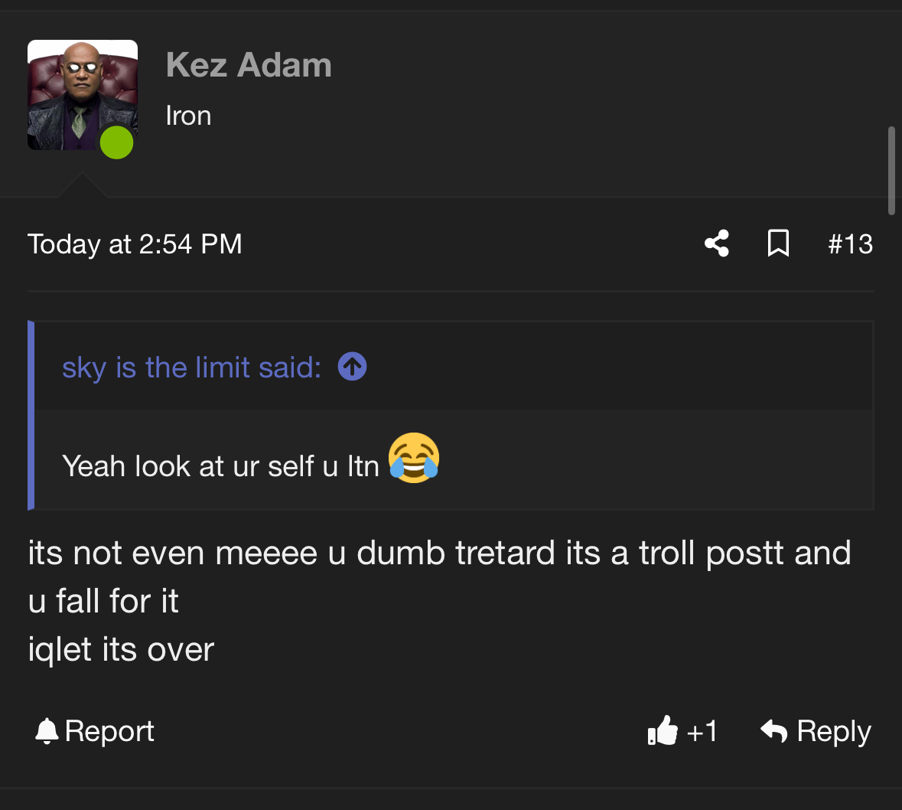
Task: Click the 'iqlet its over' post text
Action: click(x=121, y=650)
